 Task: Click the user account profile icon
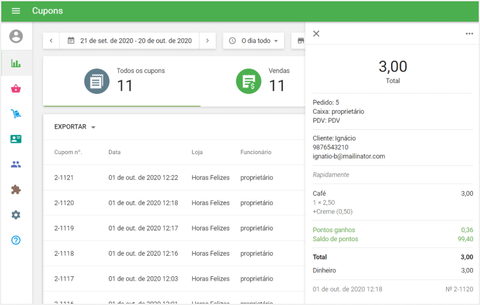coord(16,36)
